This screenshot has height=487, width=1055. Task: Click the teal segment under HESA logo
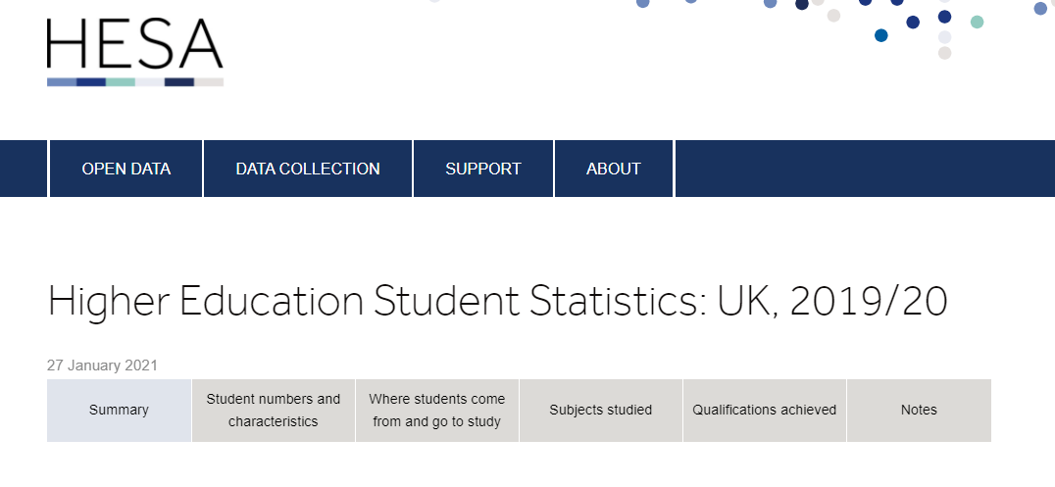121,82
